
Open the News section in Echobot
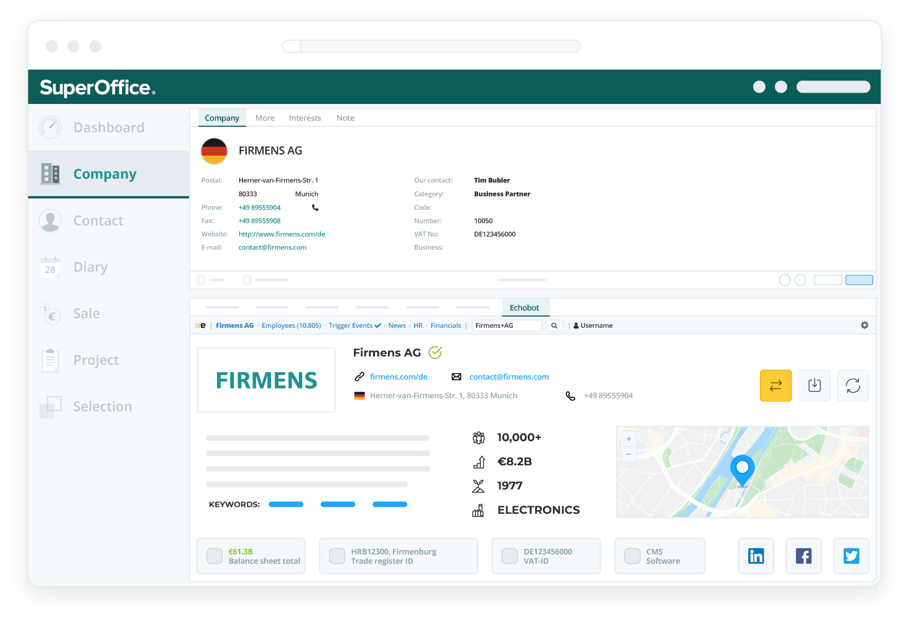[397, 326]
